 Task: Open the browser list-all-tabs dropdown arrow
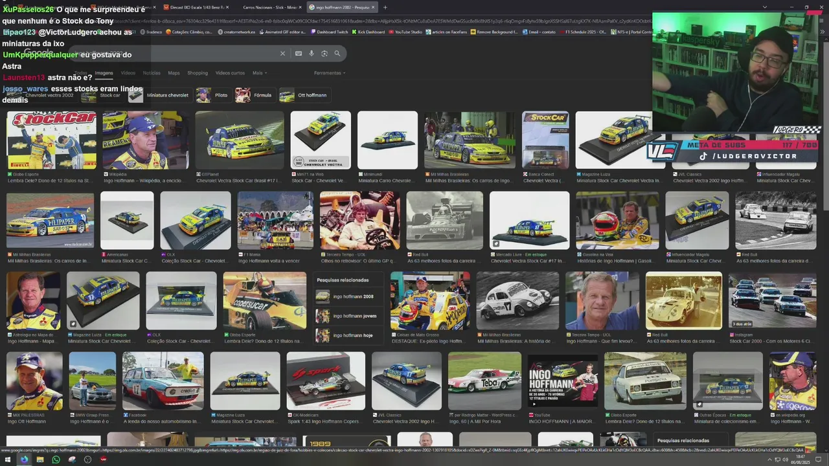pos(765,7)
